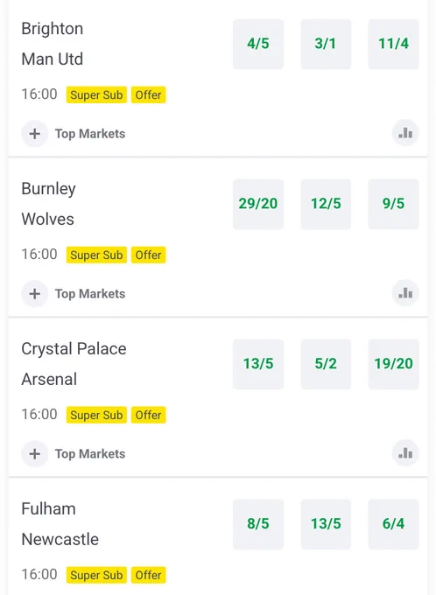This screenshot has width=436, height=595.
Task: Open the Crystal Palace vs Arsenal match
Action: click(74, 364)
